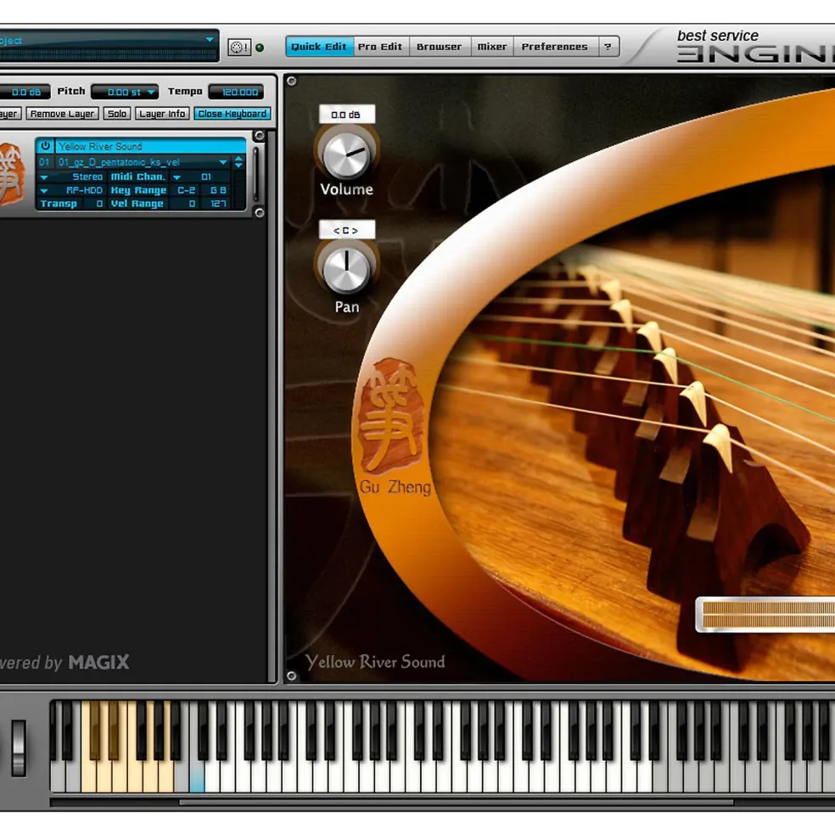Click the Transp value 0
Viewport: 835px width, 836px height.
(94, 204)
